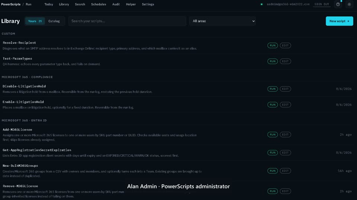Edit the Add-M365License script

pyautogui.click(x=285, y=135)
